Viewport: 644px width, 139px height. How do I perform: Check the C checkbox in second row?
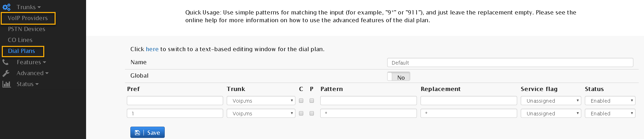click(x=301, y=113)
